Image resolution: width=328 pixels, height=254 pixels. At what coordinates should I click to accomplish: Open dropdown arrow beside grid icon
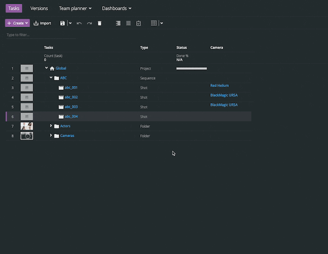click(x=162, y=23)
